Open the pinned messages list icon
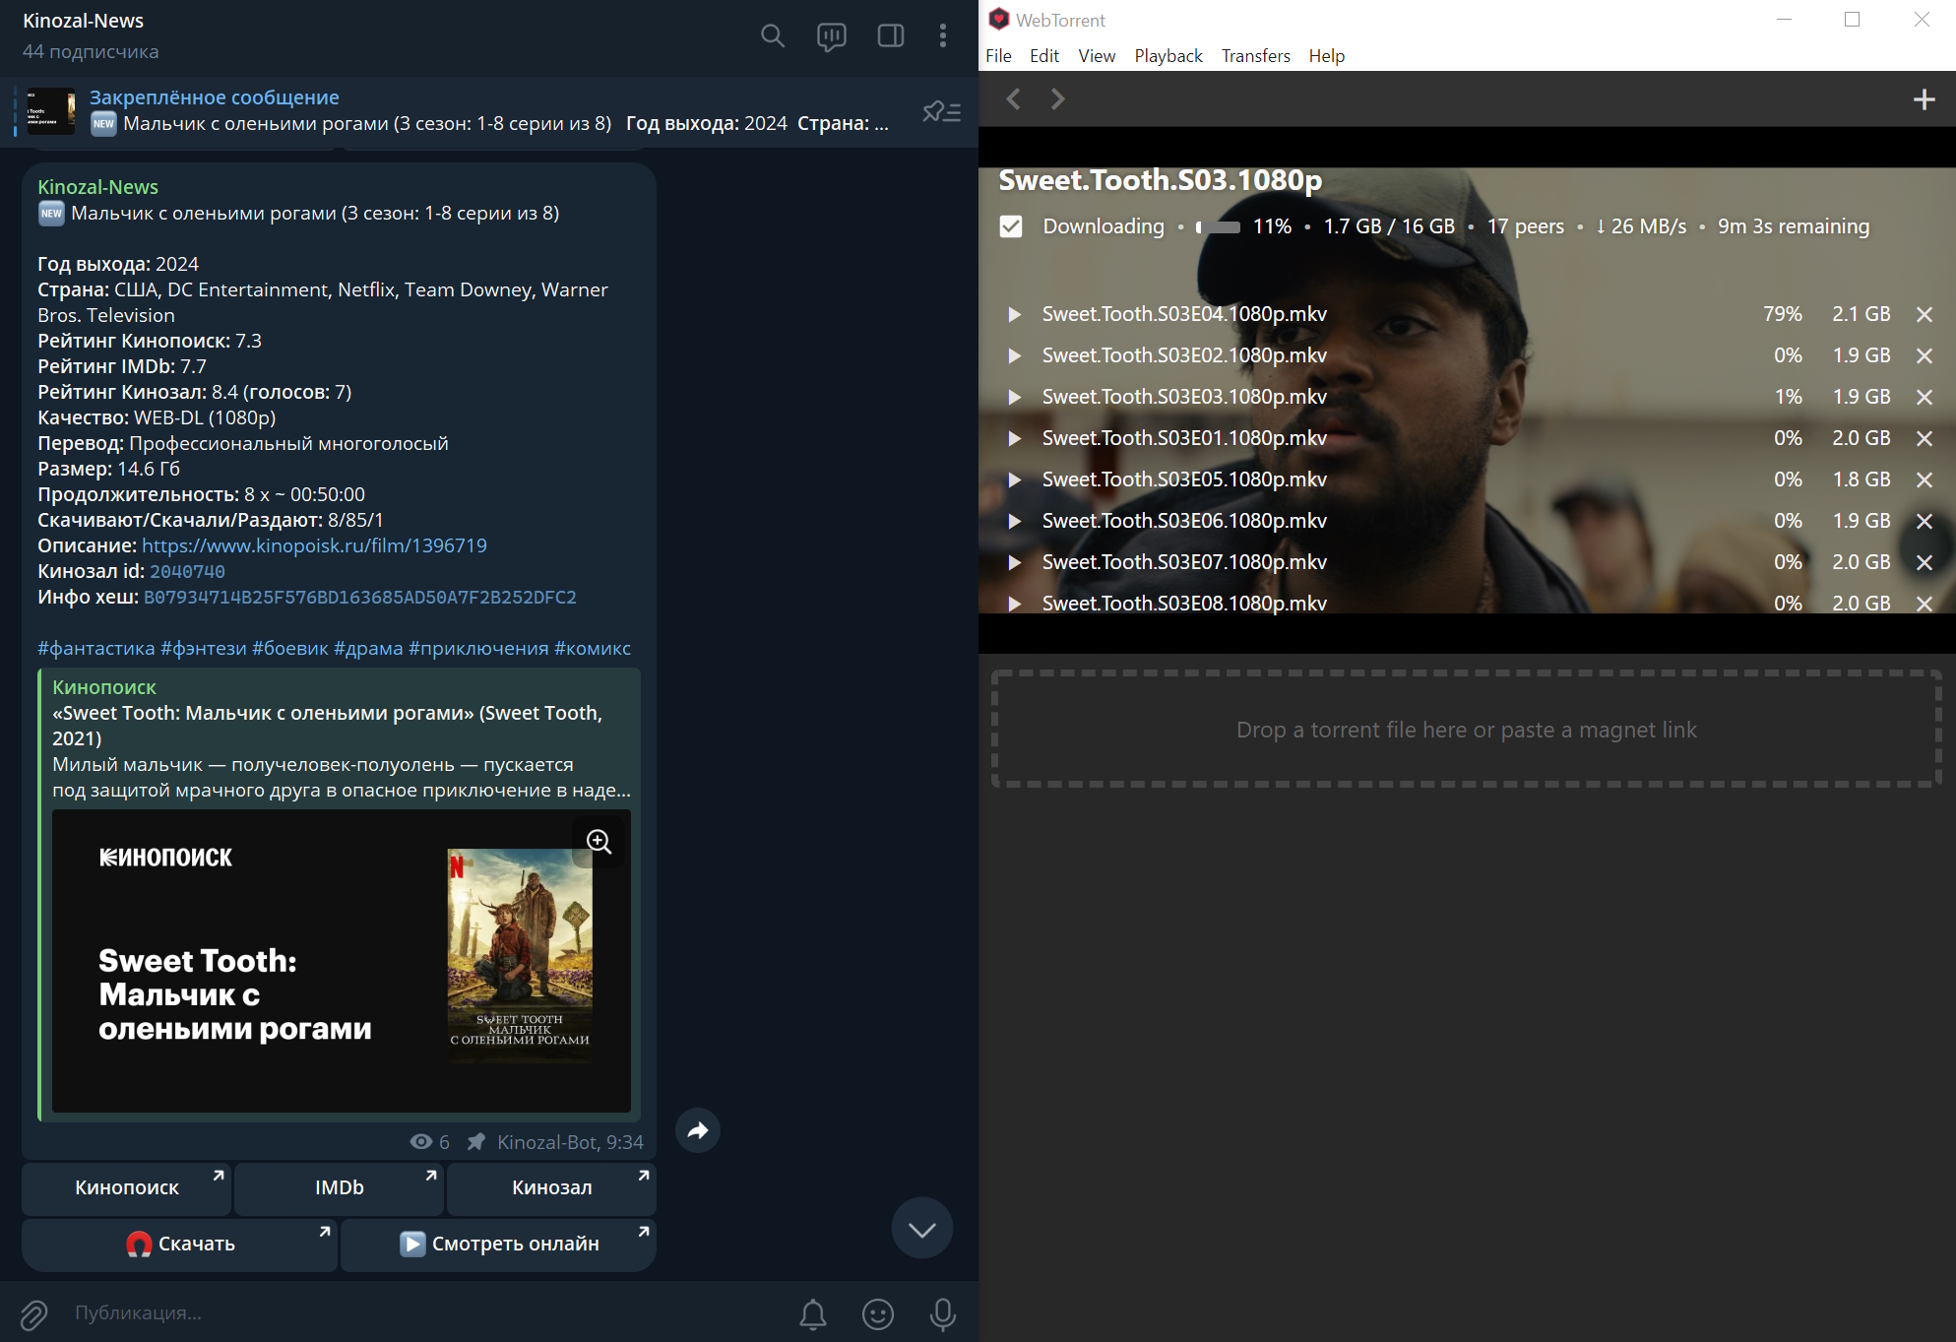Screen dimensions: 1956x1342 tap(941, 111)
